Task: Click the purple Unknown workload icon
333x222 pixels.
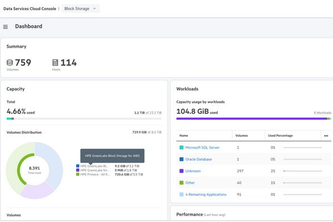Action: coord(181,171)
